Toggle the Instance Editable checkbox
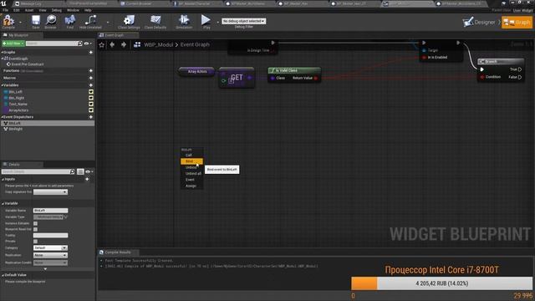This screenshot has width=535, height=301. (x=35, y=223)
